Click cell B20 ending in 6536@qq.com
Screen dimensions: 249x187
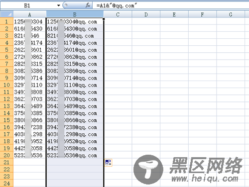click(x=75, y=155)
